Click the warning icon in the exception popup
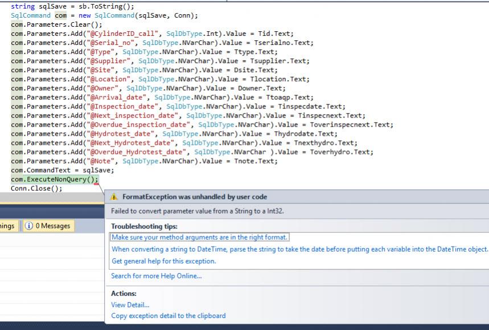 114,197
